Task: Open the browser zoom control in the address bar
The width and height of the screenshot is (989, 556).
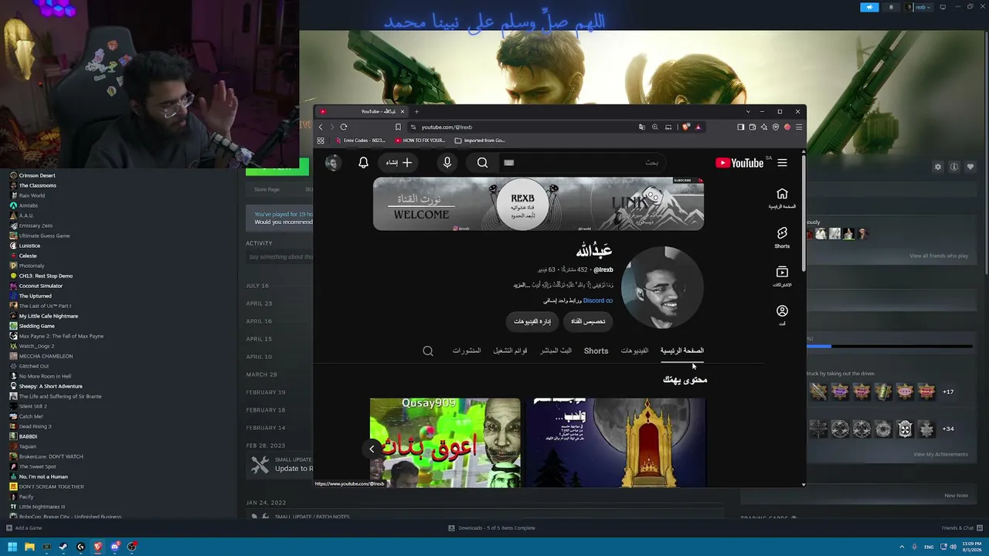Action: 655,127
